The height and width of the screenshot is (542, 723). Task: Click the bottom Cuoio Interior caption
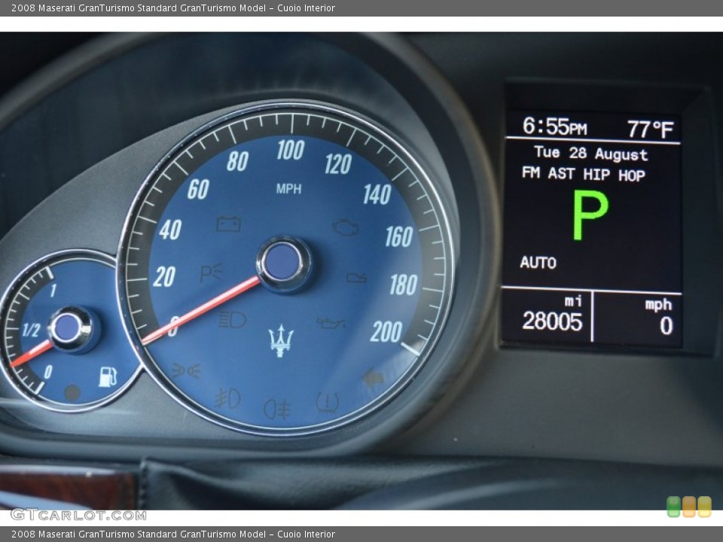click(x=307, y=534)
